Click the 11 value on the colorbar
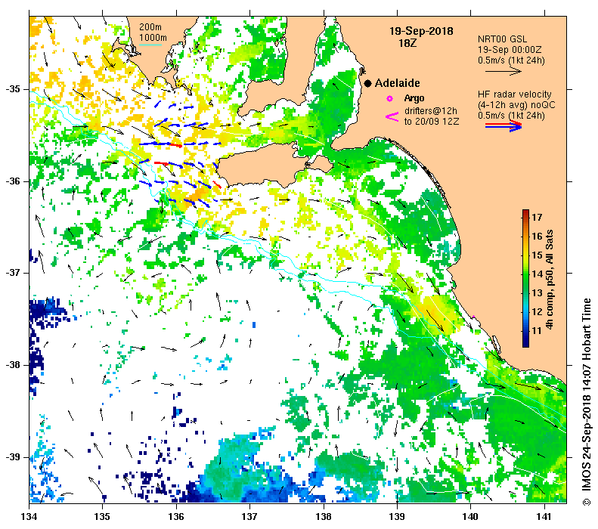 537,330
